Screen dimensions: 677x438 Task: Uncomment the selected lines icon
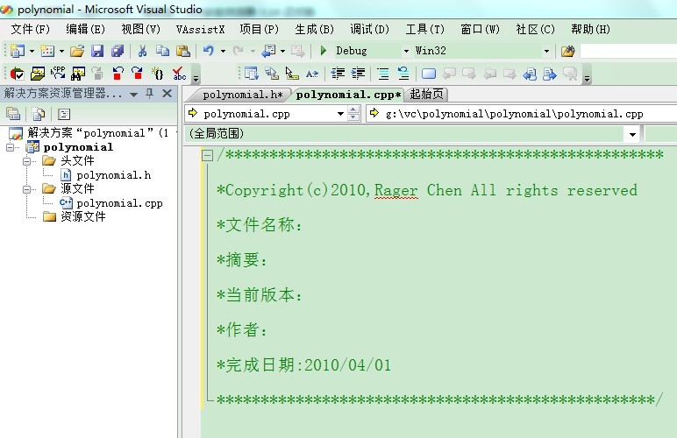click(x=403, y=74)
